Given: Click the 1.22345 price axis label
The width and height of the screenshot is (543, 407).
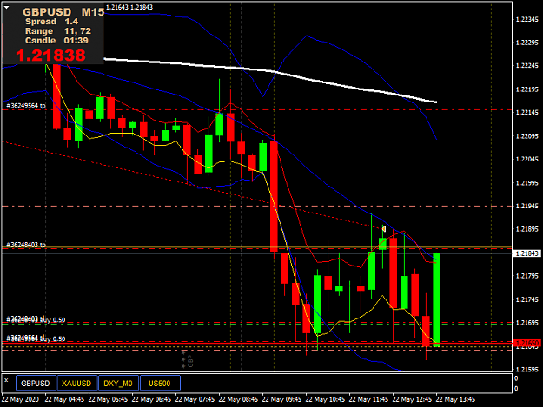Looking at the screenshot, I should pyautogui.click(x=527, y=19).
